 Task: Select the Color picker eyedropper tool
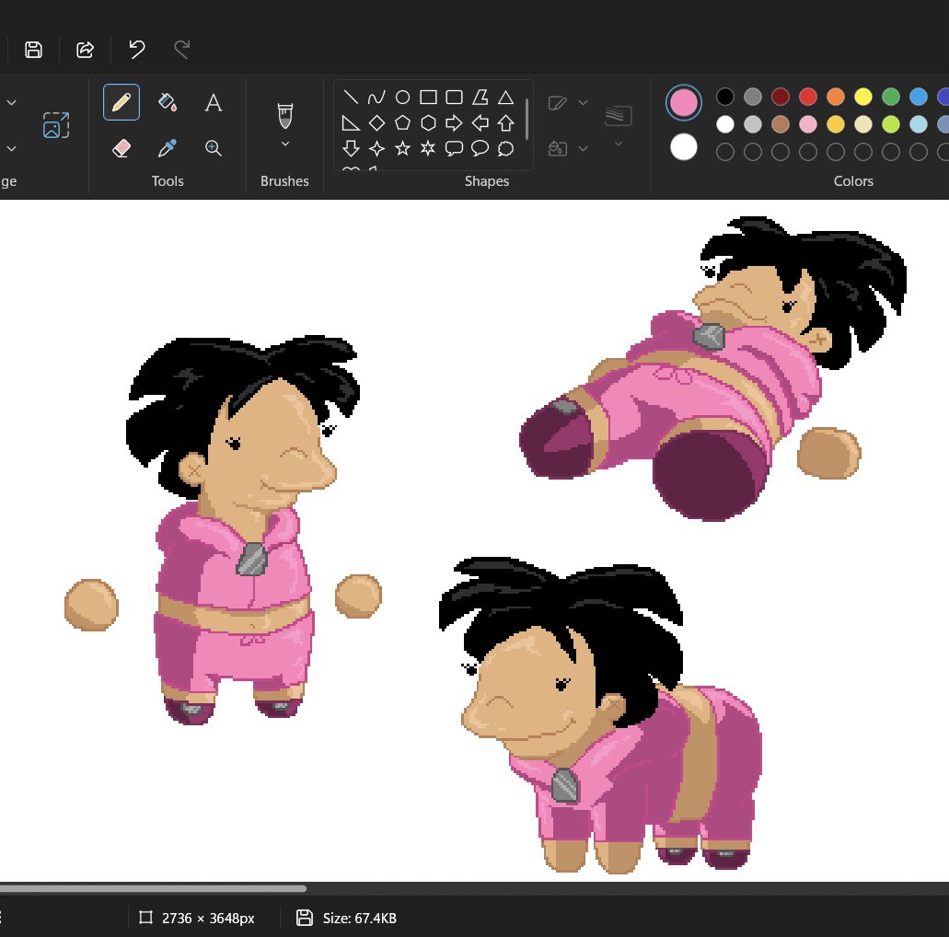tap(167, 148)
